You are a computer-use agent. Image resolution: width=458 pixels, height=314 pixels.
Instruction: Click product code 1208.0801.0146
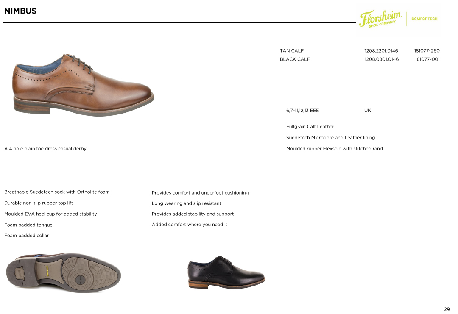coord(382,59)
